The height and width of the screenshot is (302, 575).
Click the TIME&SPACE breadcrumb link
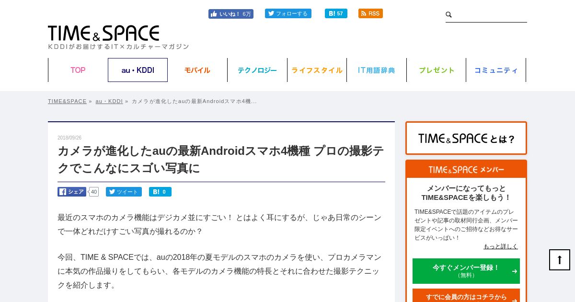pyautogui.click(x=67, y=101)
